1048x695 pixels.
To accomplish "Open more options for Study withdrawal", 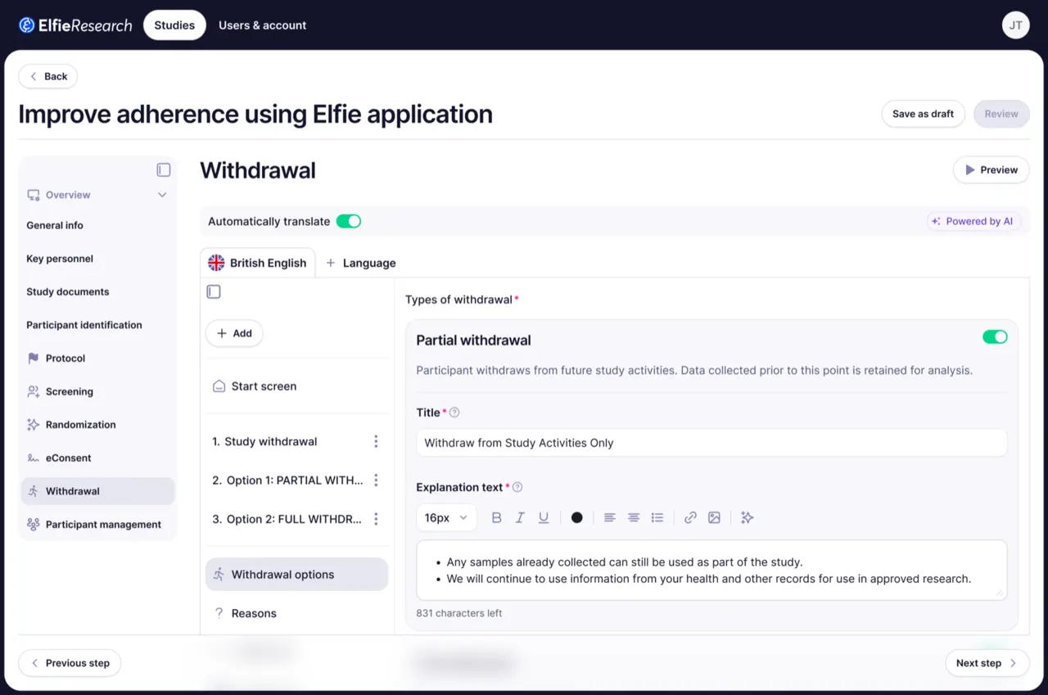I will click(376, 441).
